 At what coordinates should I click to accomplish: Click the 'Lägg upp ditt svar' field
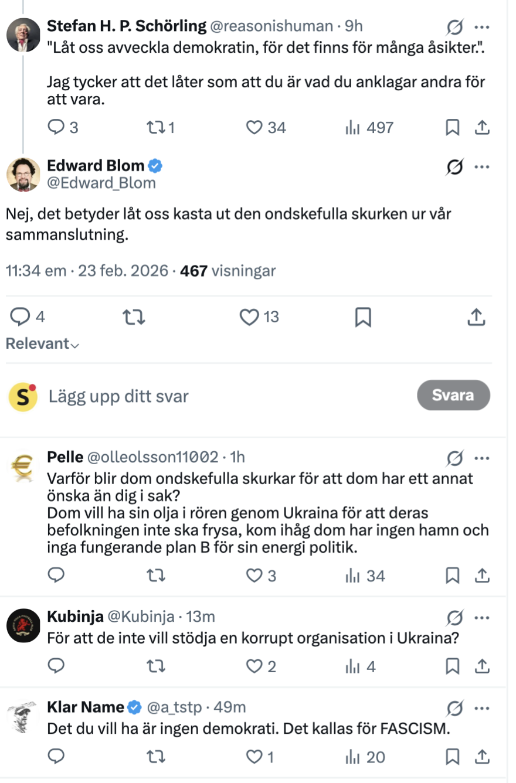(x=223, y=396)
